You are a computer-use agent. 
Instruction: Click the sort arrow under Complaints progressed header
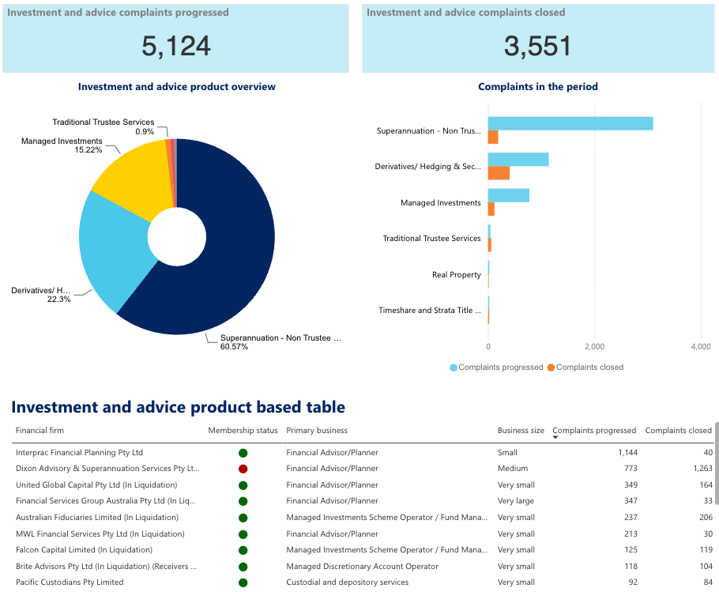click(555, 437)
